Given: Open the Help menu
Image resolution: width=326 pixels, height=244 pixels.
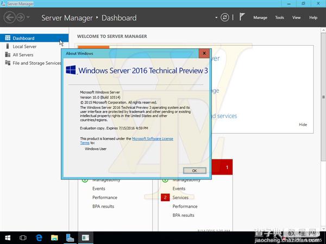Looking at the screenshot, I should [313, 18].
